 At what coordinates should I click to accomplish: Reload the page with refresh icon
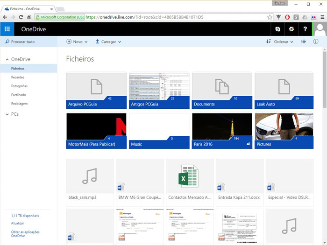(21, 17)
